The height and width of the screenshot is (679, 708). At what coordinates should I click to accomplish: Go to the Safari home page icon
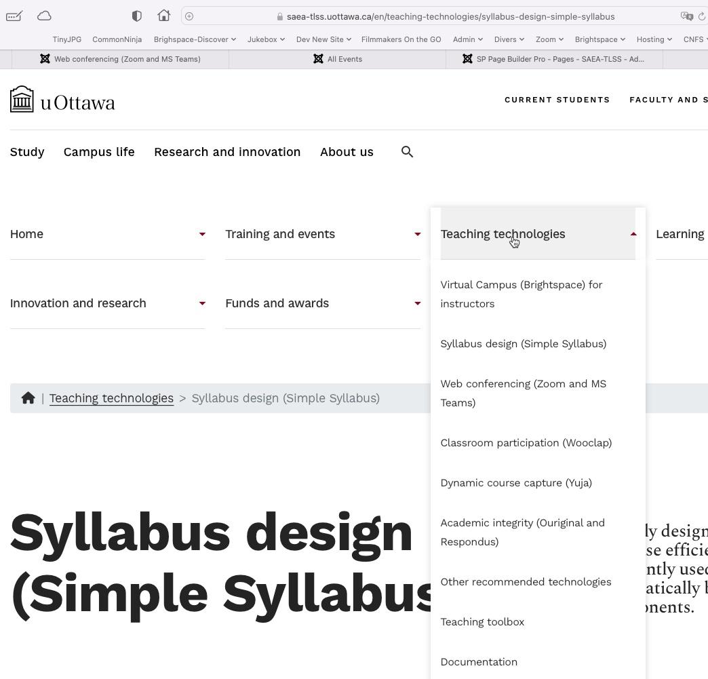(163, 16)
